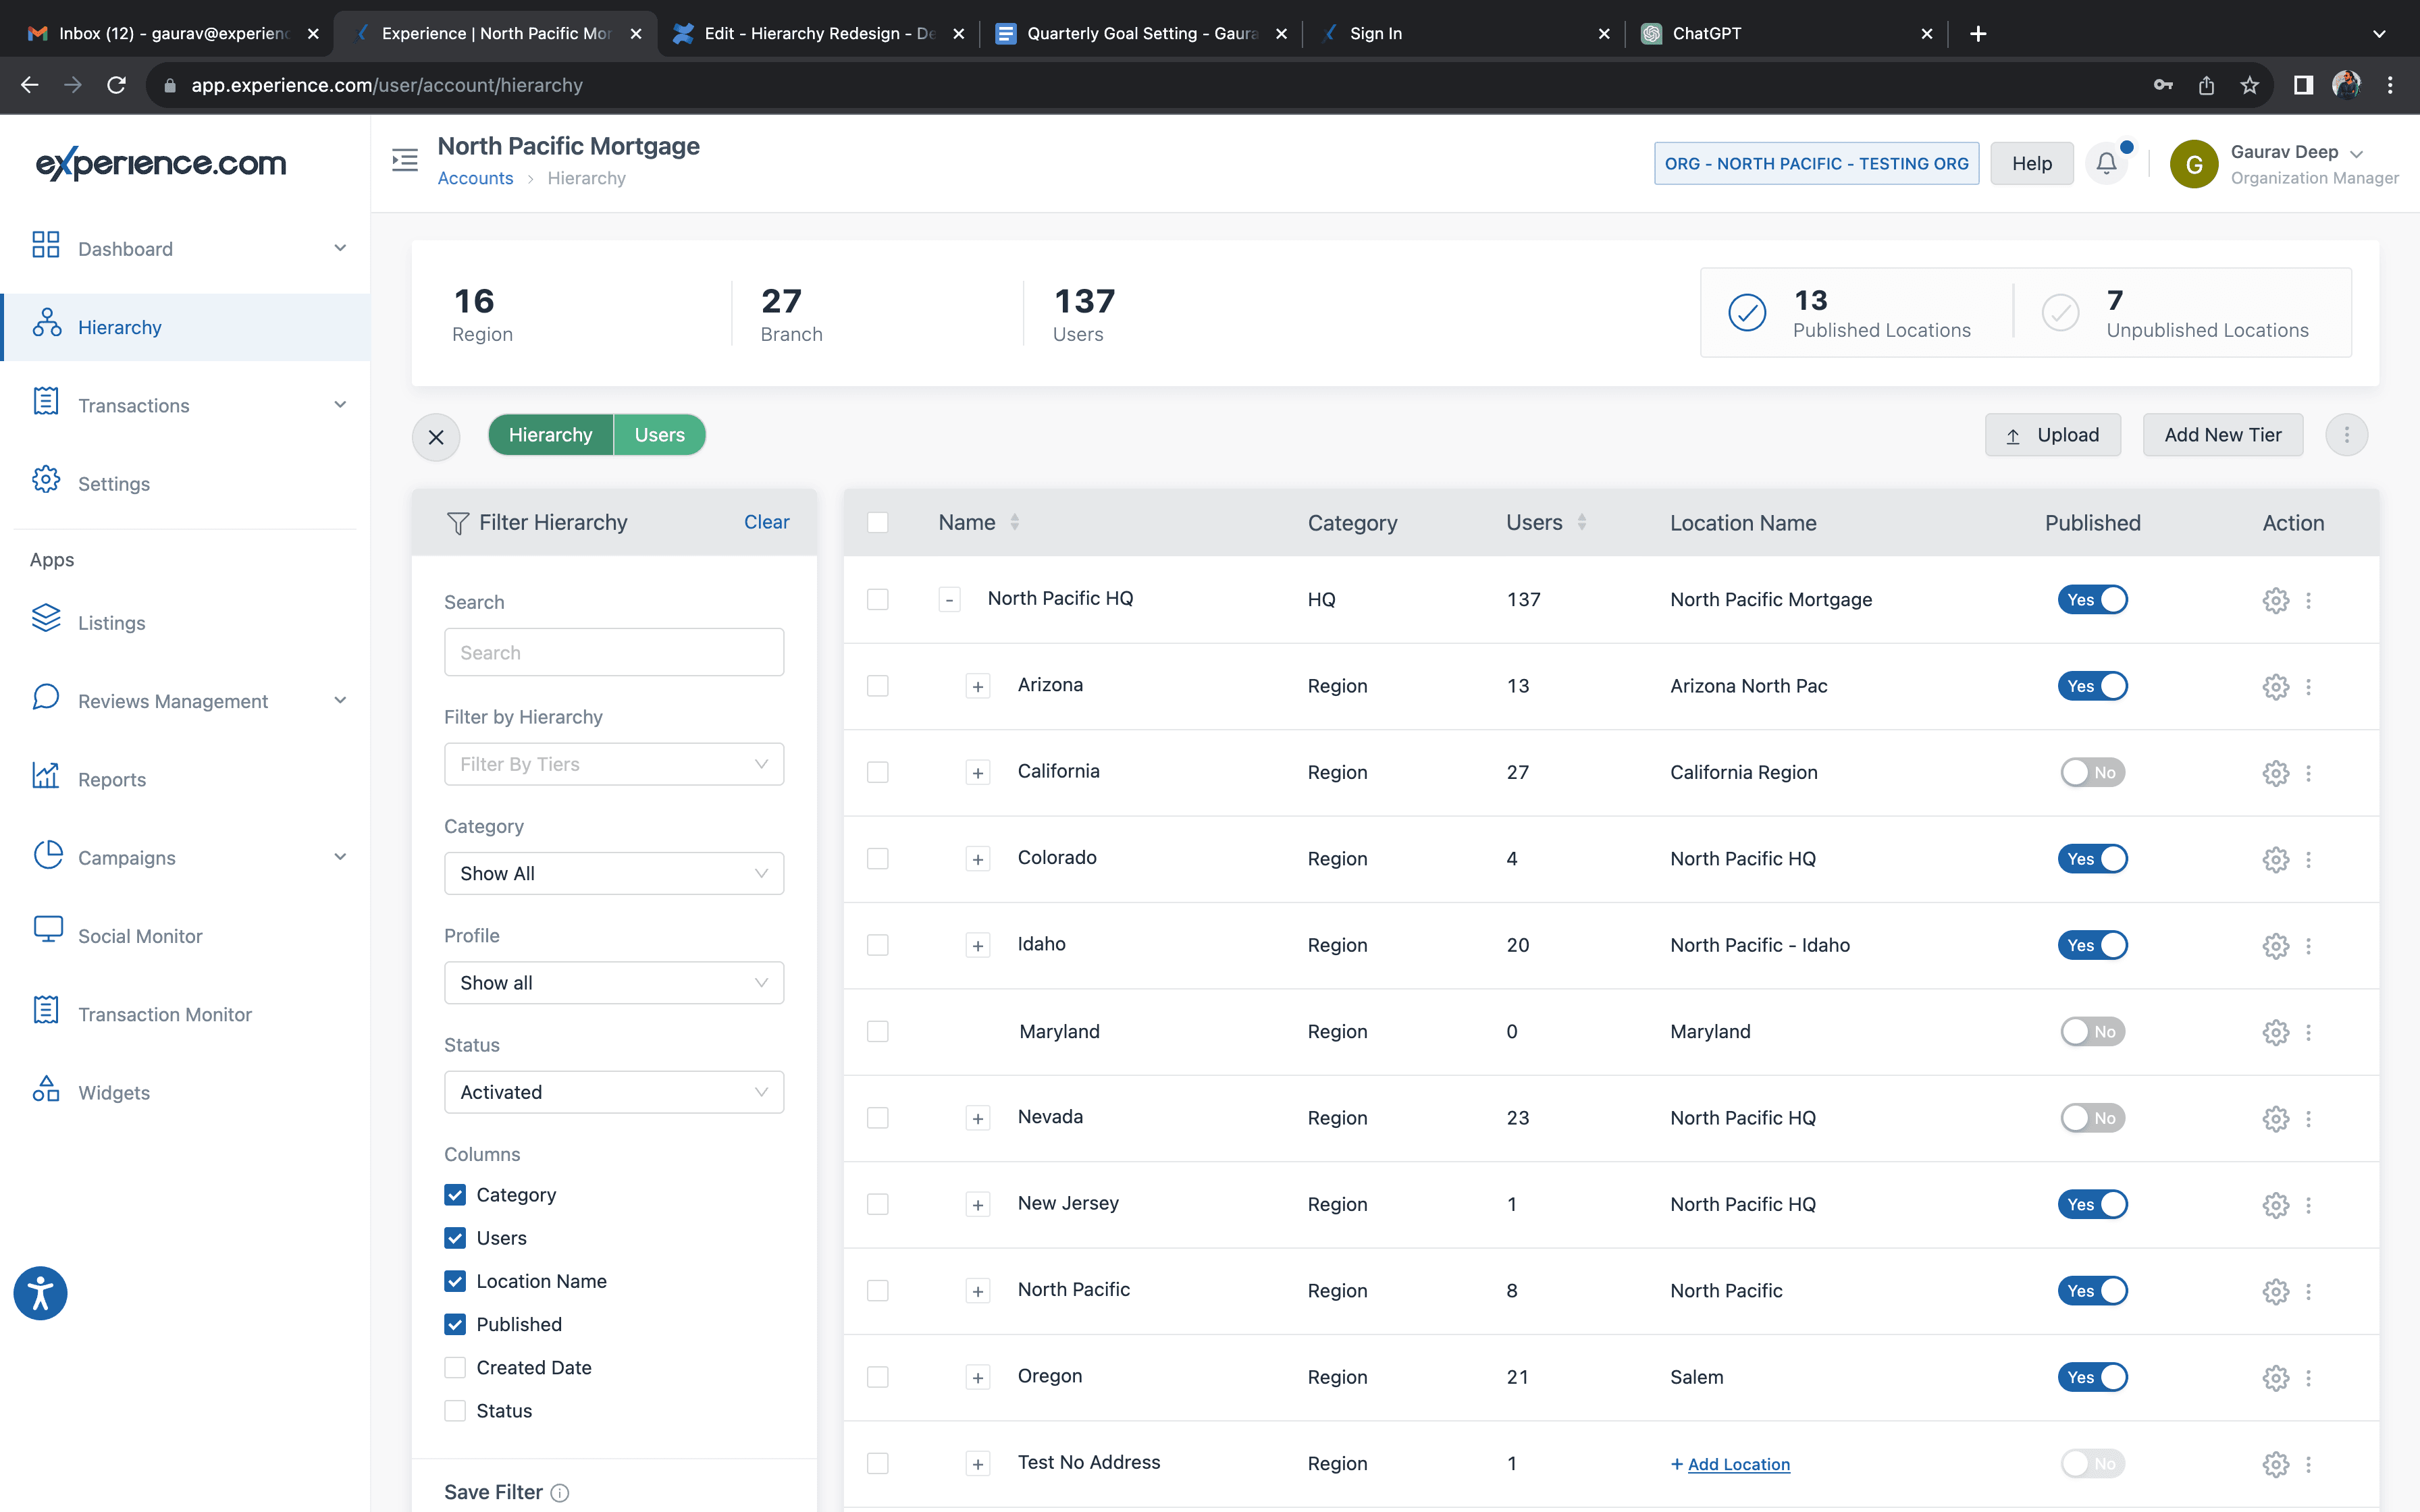Viewport: 2420px width, 1512px height.
Task: Open the notifications bell
Action: tap(2106, 163)
